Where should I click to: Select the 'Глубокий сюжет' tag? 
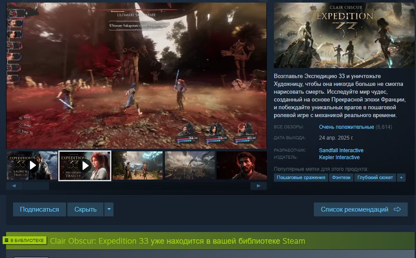click(375, 177)
